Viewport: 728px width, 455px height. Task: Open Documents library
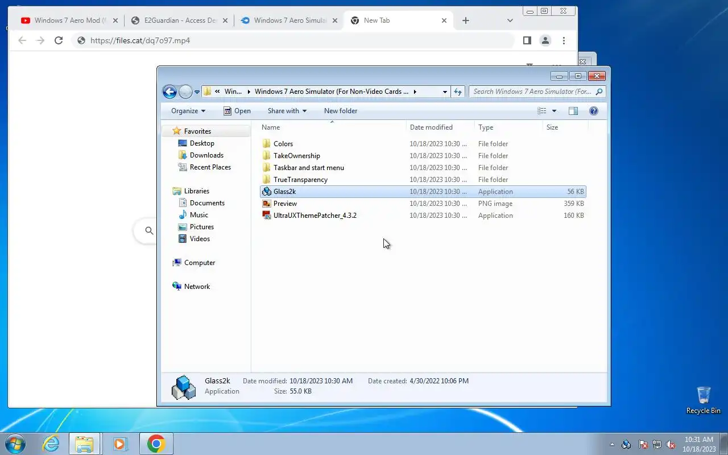pyautogui.click(x=207, y=203)
